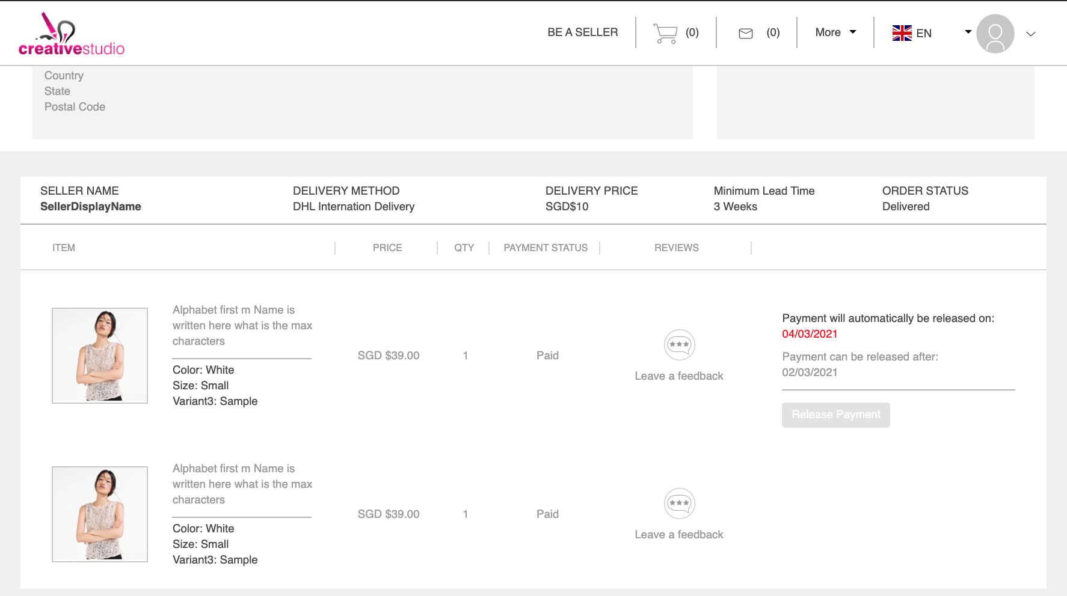The image size is (1067, 596).
Task: Open first product thumbnail image
Action: 100,356
